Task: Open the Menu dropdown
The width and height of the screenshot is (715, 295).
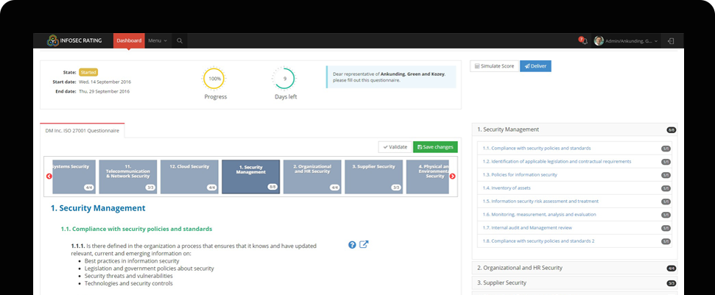Action: click(x=158, y=40)
